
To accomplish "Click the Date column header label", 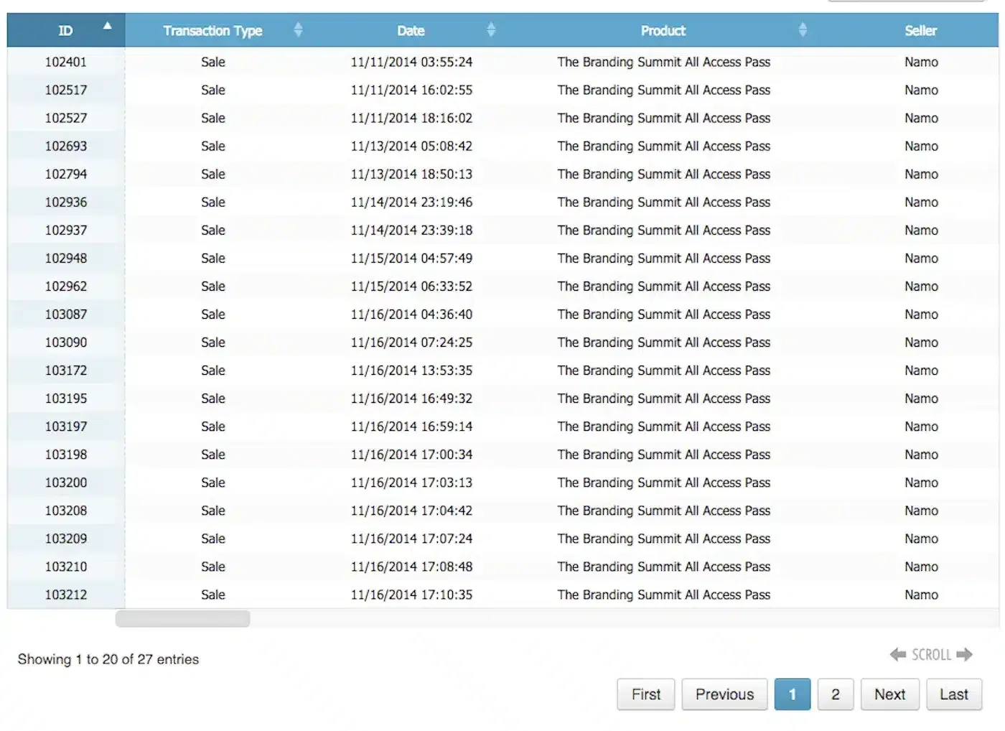I will (x=411, y=31).
